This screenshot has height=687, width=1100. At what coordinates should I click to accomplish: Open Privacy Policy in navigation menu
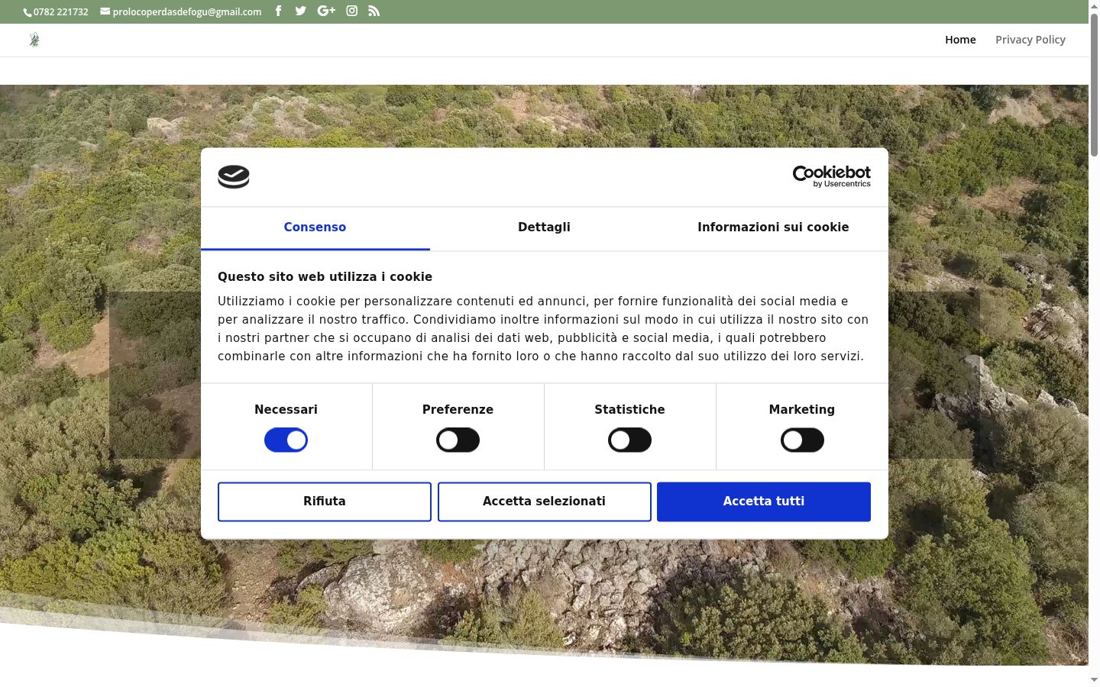click(x=1030, y=40)
